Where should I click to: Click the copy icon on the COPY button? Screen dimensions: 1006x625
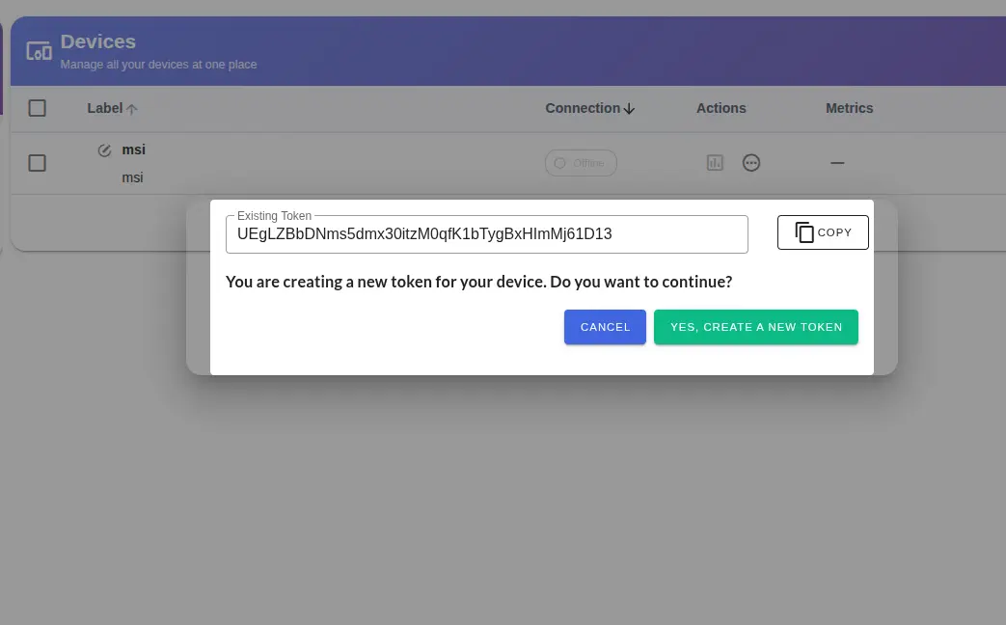click(804, 232)
